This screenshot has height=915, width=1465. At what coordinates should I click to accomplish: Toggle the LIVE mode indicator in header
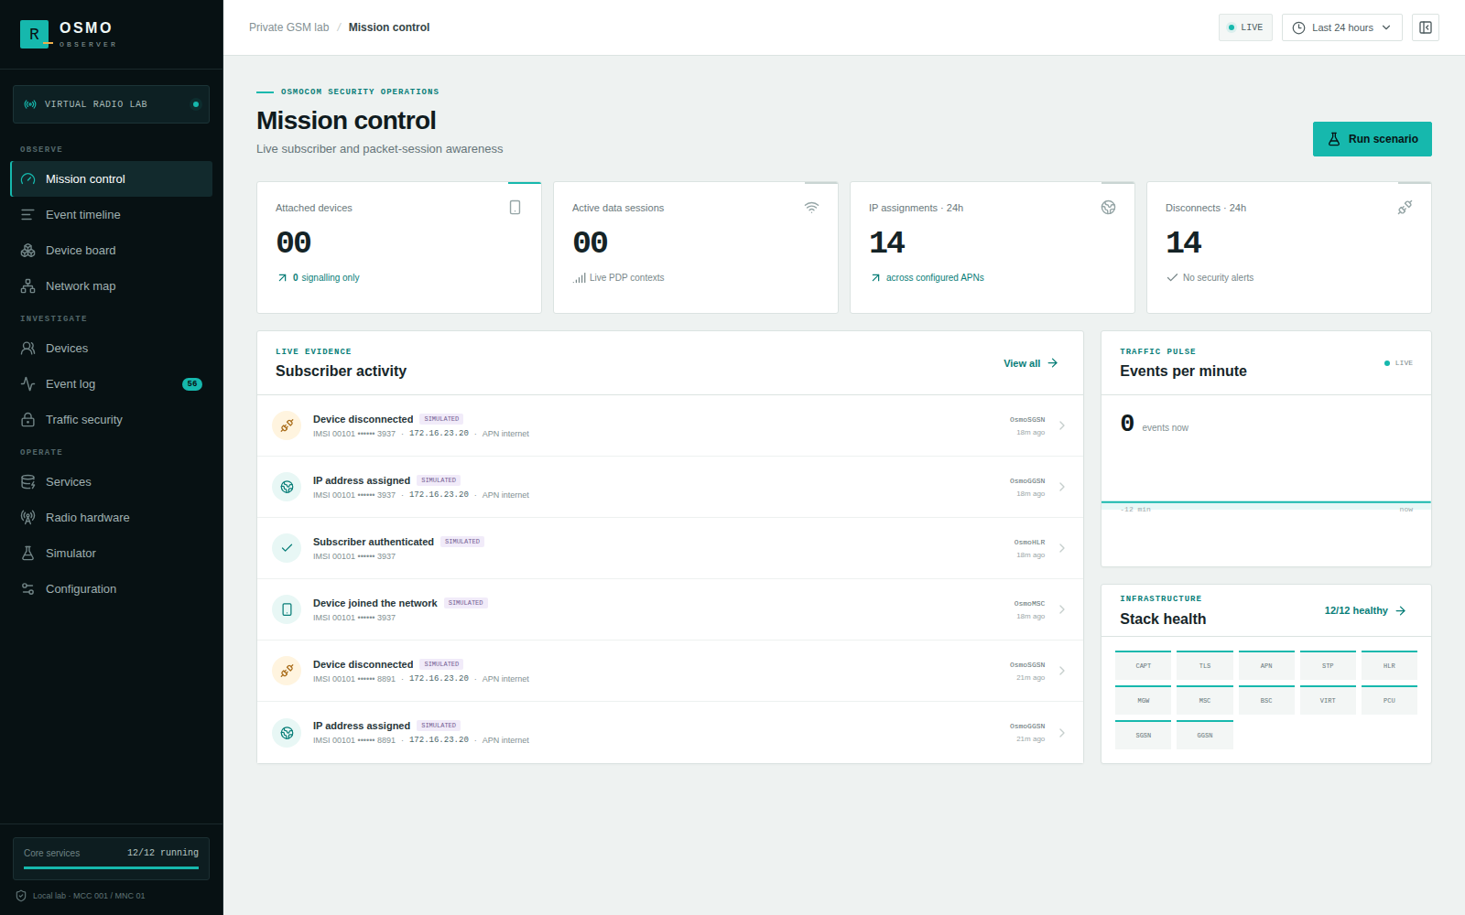[x=1245, y=27]
